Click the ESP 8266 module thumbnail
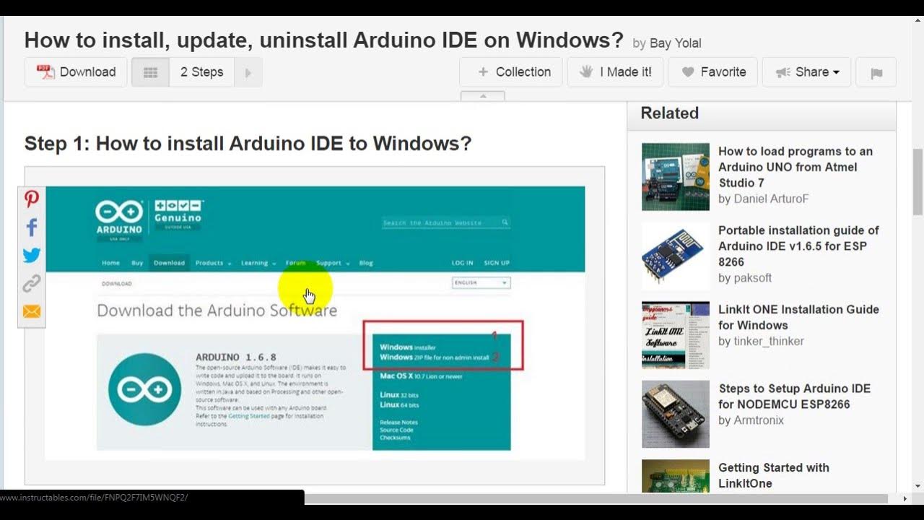The height and width of the screenshot is (520, 924). click(676, 256)
